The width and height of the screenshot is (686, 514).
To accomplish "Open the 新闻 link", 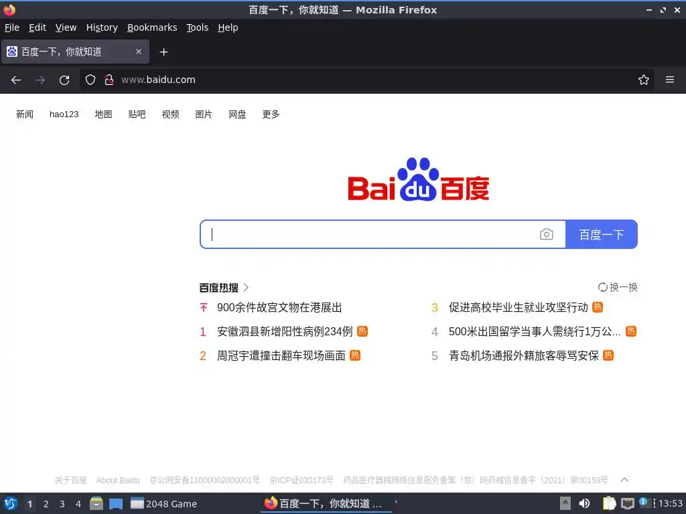I will click(25, 114).
